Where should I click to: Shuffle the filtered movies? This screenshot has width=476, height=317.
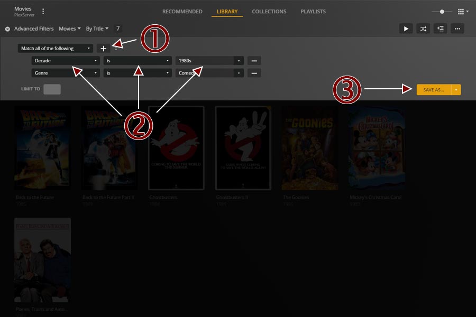click(423, 29)
